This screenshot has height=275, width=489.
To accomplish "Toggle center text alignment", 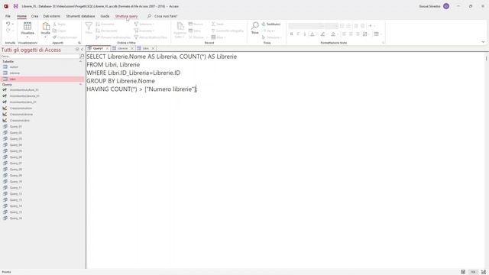I will [x=351, y=34].
